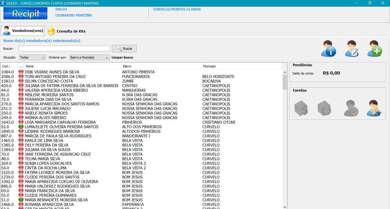
Task: Click the seller with coins task icon
Action: 374,108
